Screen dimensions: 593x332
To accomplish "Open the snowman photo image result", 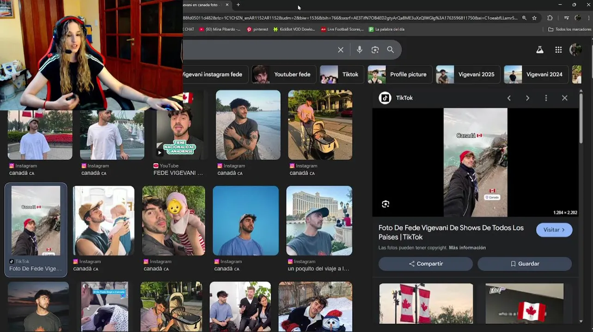I will point(315,307).
